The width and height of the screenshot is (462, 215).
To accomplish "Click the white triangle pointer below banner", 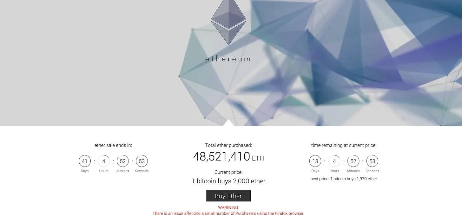I will (228, 123).
